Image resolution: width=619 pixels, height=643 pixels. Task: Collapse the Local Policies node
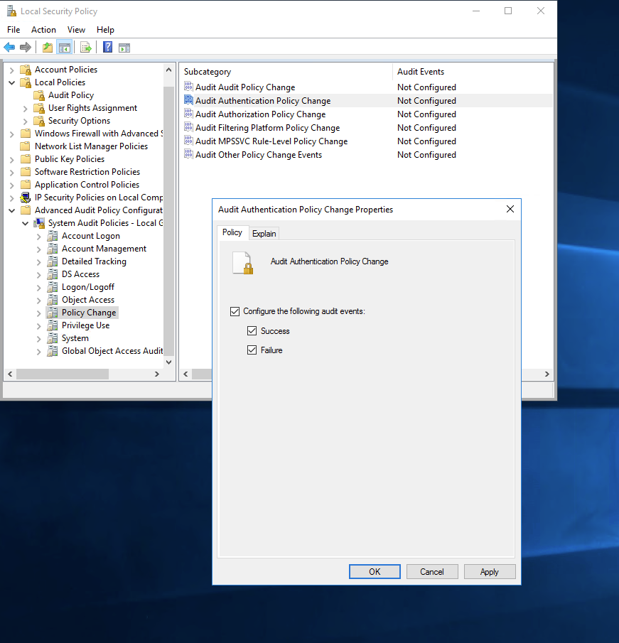tap(12, 82)
